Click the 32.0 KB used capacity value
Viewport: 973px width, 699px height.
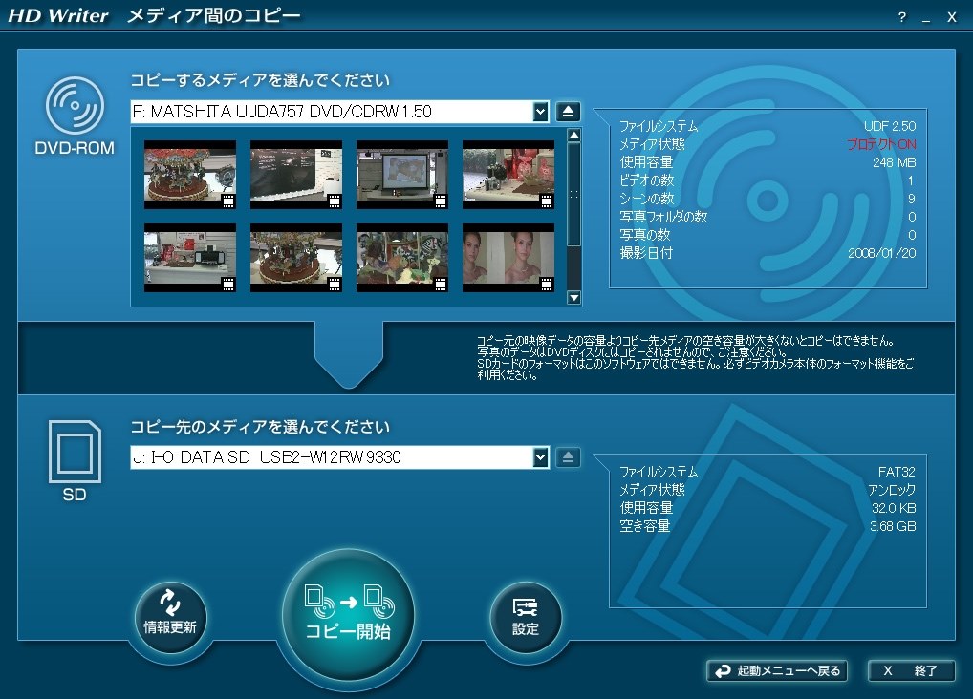coord(894,509)
